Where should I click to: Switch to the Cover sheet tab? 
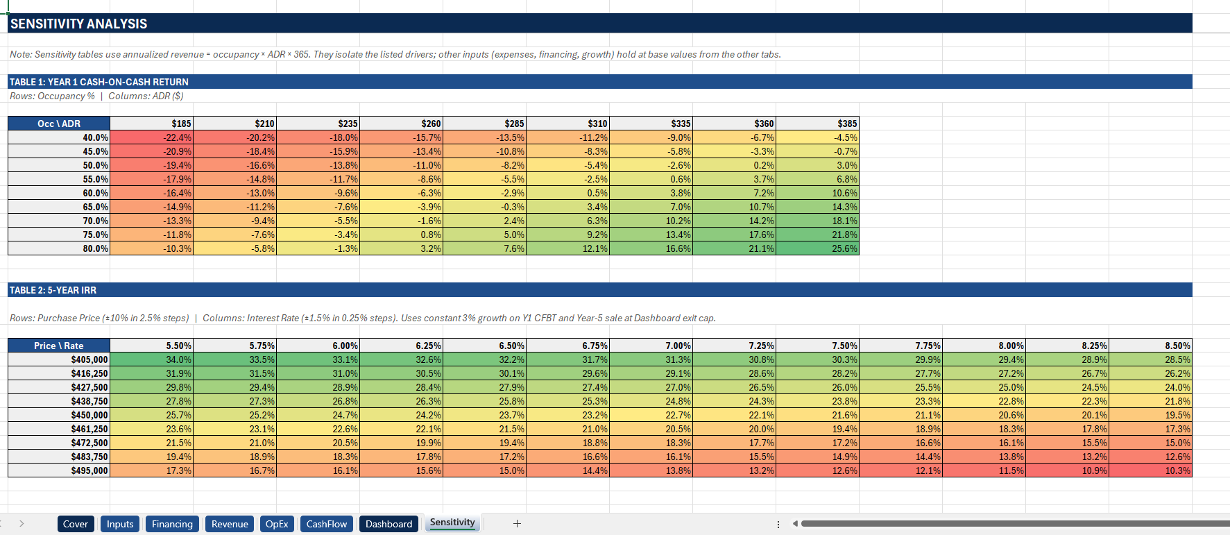click(x=76, y=524)
